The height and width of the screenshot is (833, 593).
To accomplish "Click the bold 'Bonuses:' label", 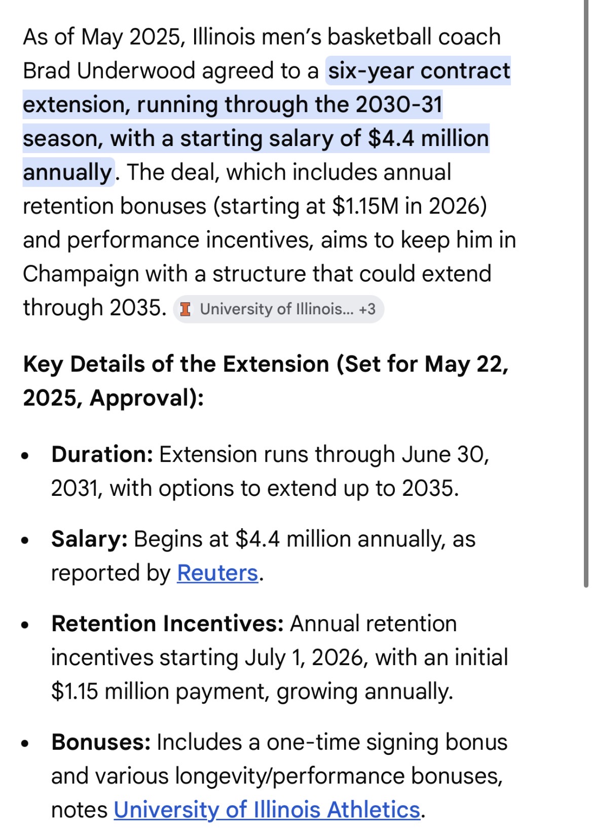I will 101,742.
